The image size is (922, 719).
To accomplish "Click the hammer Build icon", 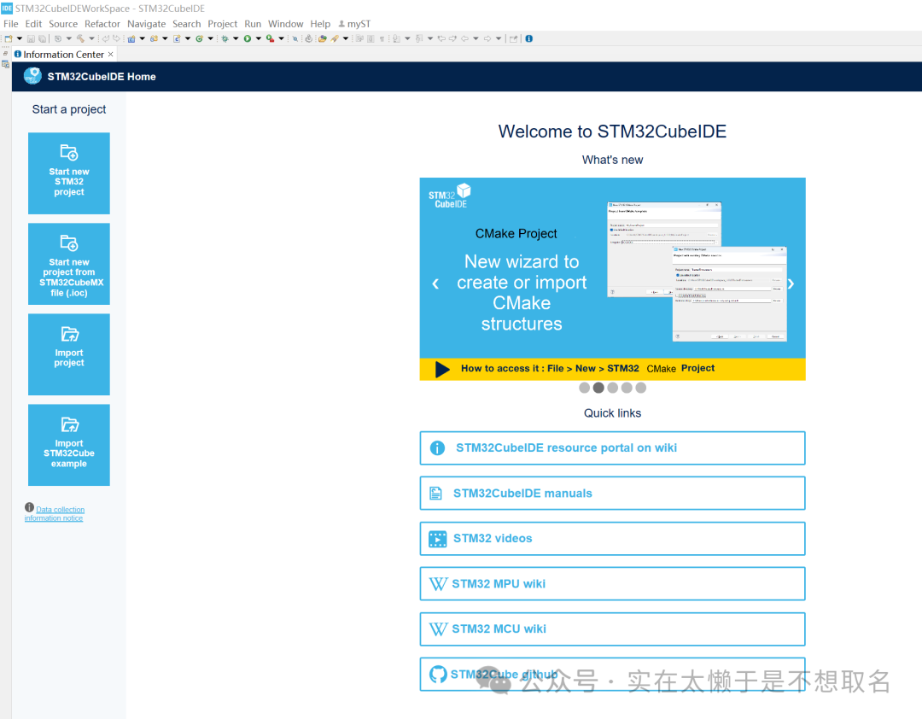I will tap(80, 38).
